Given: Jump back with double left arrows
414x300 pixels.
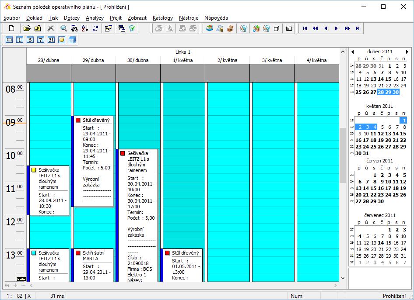Looking at the screenshot, I should 315,28.
